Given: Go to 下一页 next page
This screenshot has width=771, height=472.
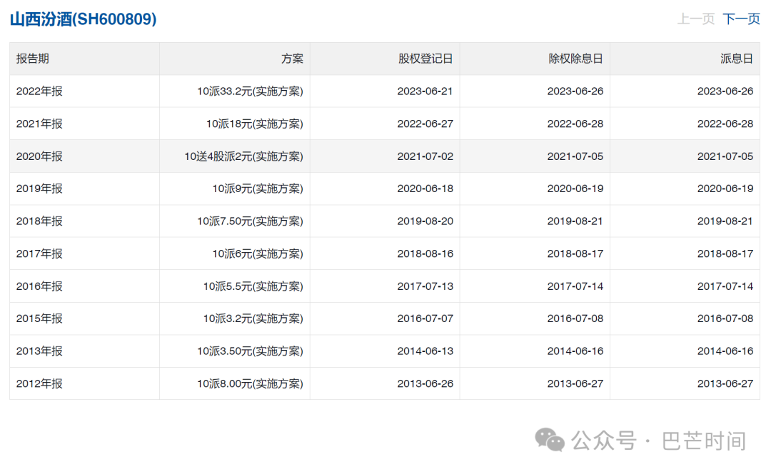Looking at the screenshot, I should point(741,19).
